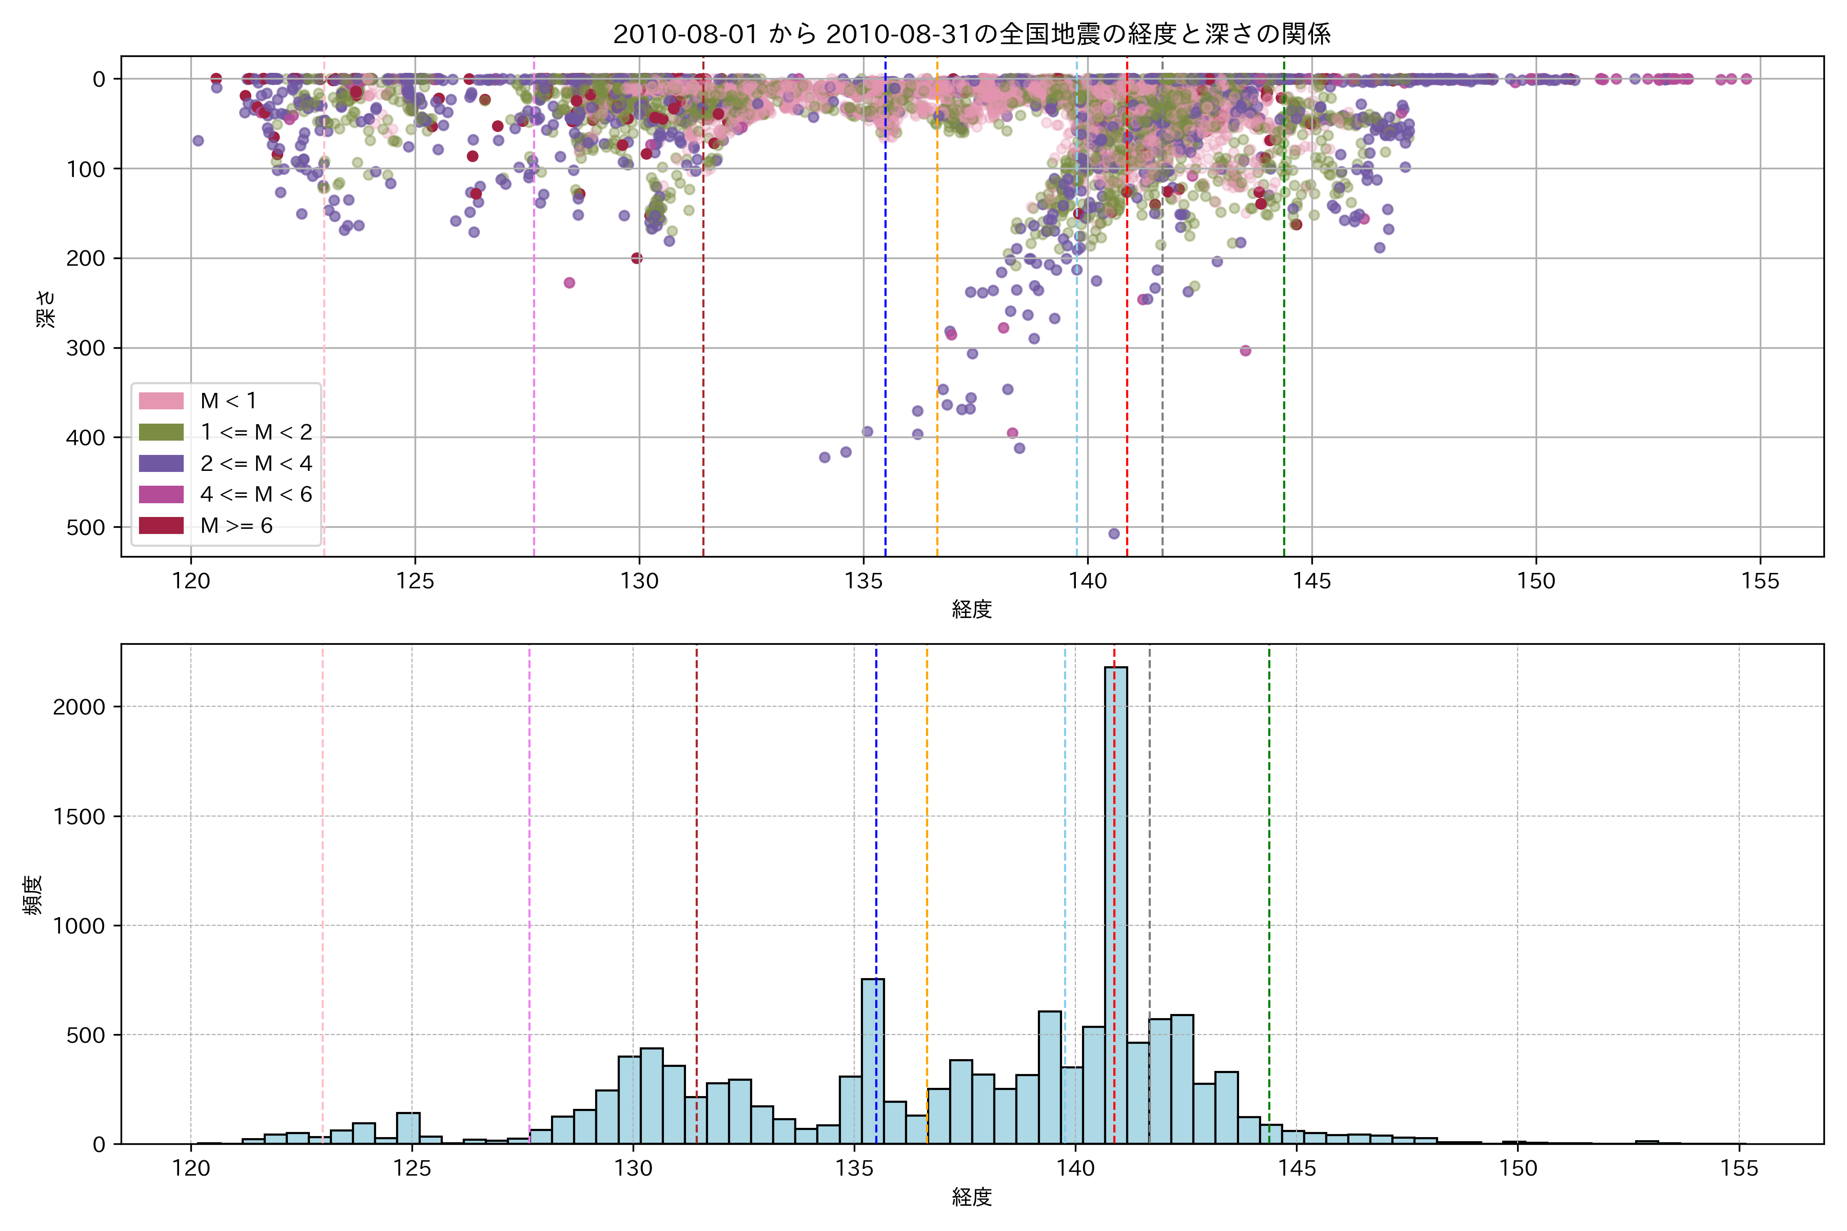This screenshot has height=1231, width=1847.
Task: Click the green 1 <= M < 2 legend swatch
Action: (161, 432)
